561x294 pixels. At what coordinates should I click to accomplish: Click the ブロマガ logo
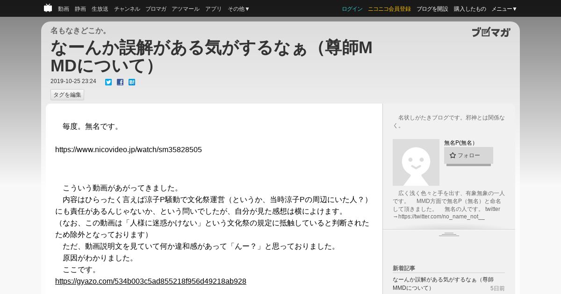tap(491, 32)
